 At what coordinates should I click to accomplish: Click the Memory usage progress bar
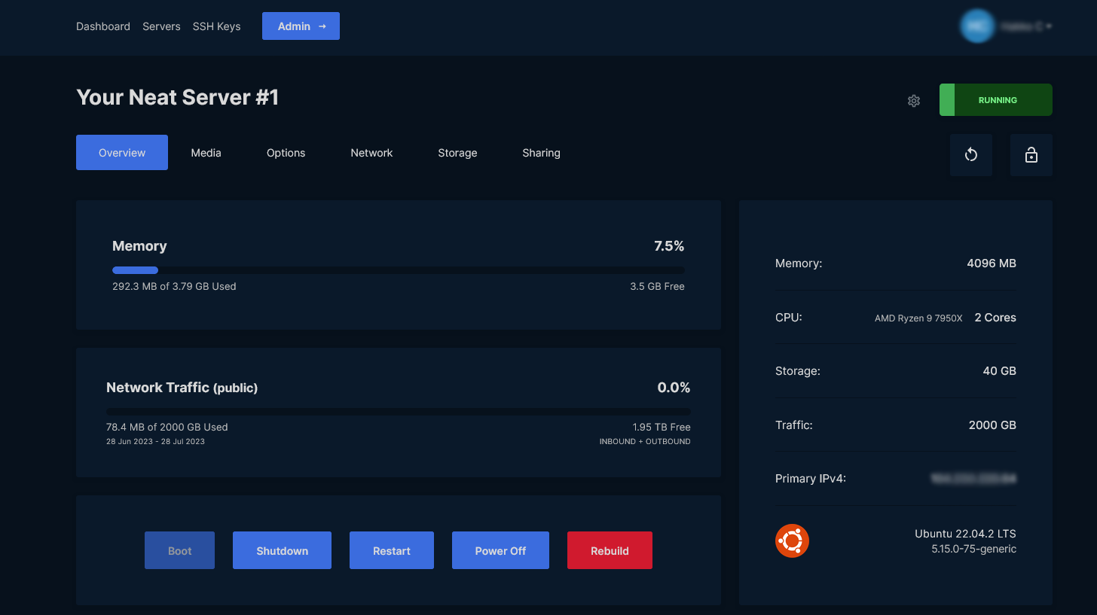click(x=398, y=270)
